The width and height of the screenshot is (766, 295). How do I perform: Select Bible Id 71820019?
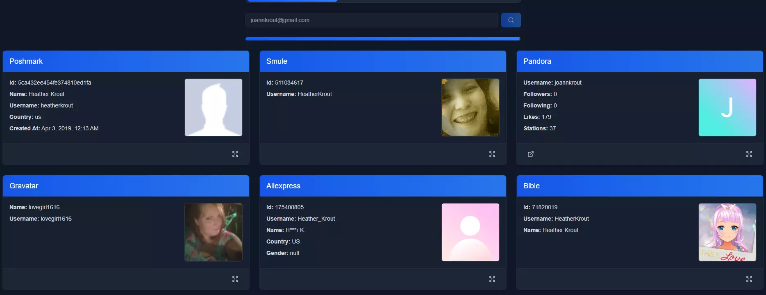(x=541, y=207)
